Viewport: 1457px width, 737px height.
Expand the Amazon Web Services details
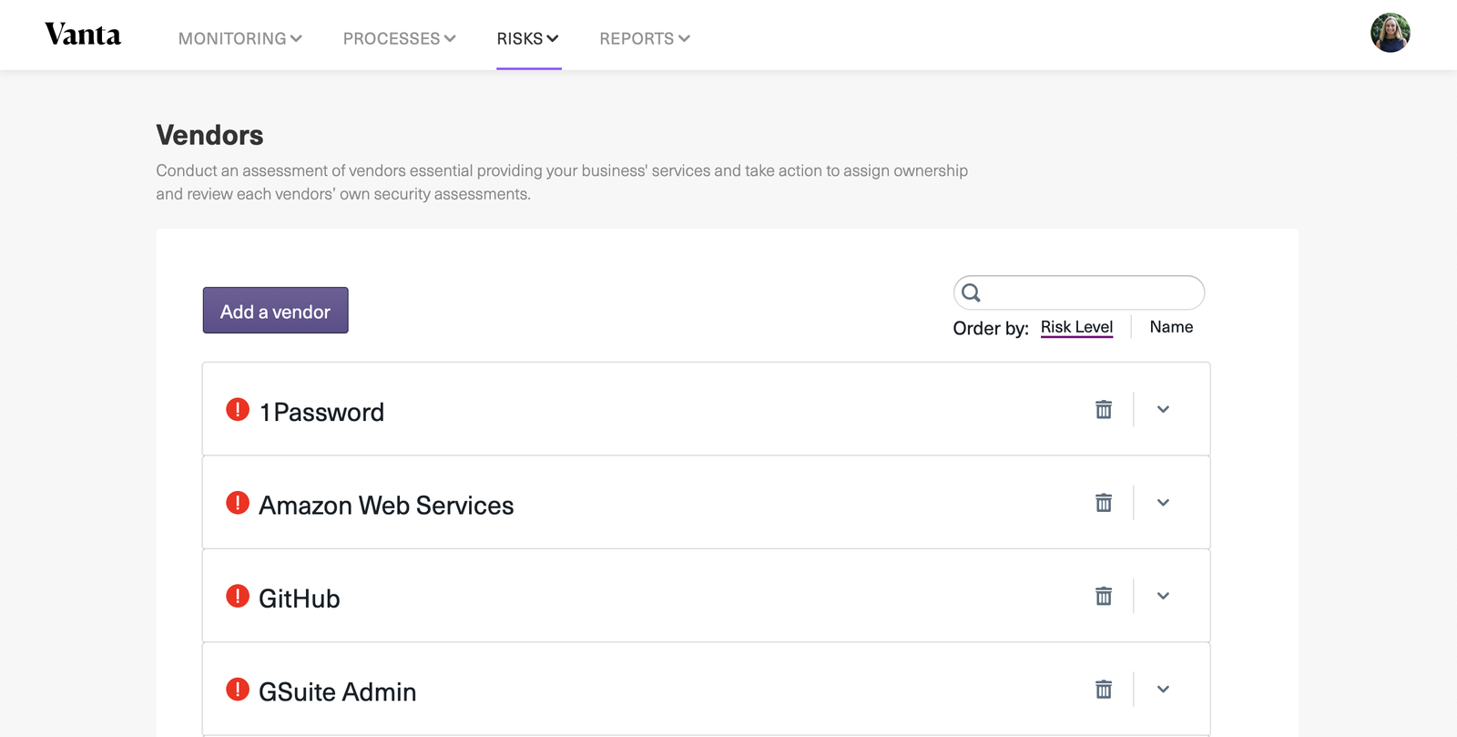[x=1163, y=502]
